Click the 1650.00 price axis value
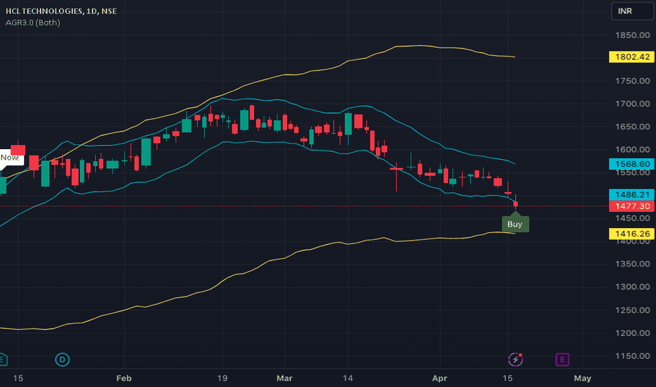 (x=633, y=127)
